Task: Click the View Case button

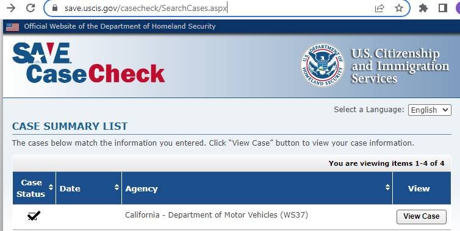Action: tap(422, 216)
